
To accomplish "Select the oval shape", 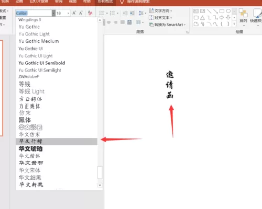I will [228, 11].
